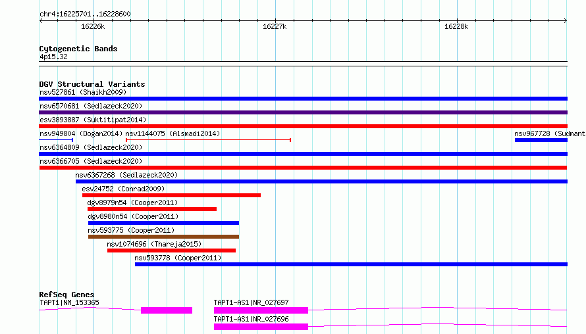Viewport: 586px width, 334px height.
Task: Click the Cytogenetic Bands track title
Action: click(78, 49)
